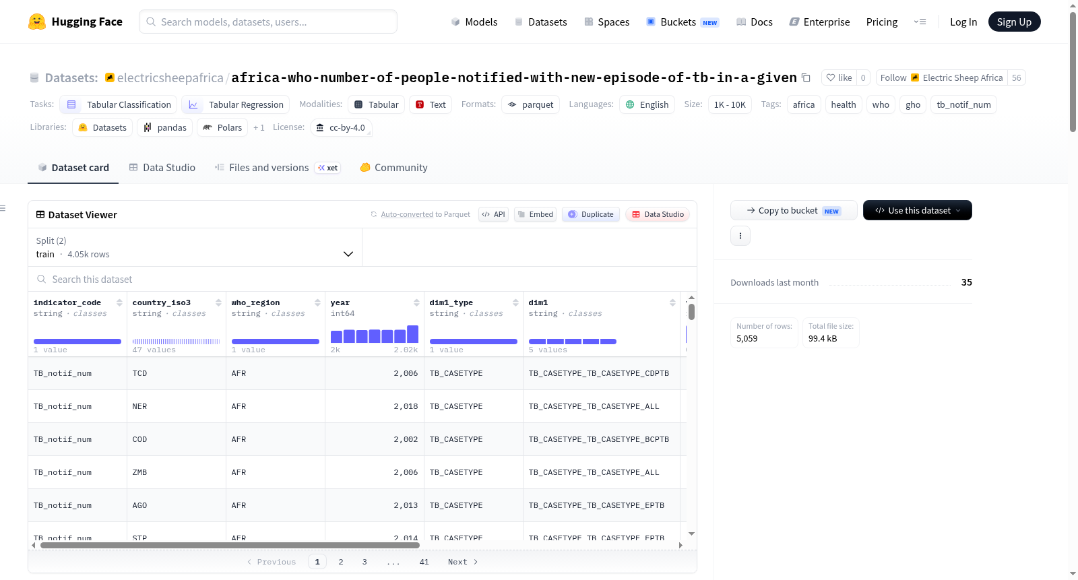This screenshot has height=580, width=1078.
Task: Select the africa tag filter
Action: point(803,104)
